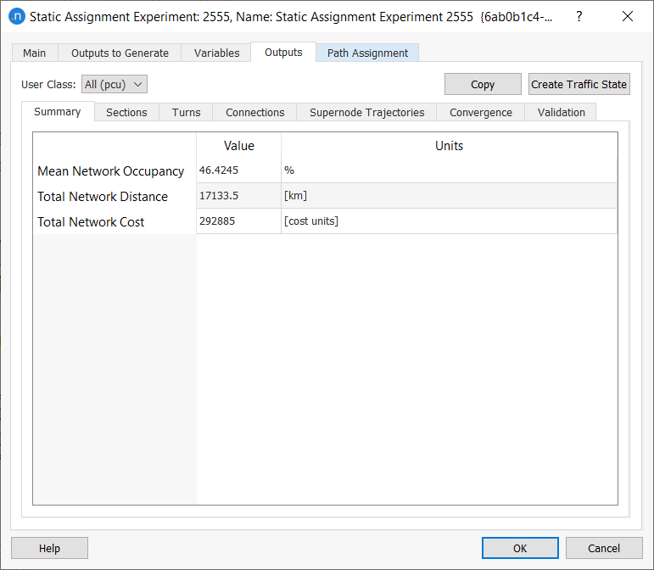
Task: Click Create Traffic State button
Action: tap(579, 84)
